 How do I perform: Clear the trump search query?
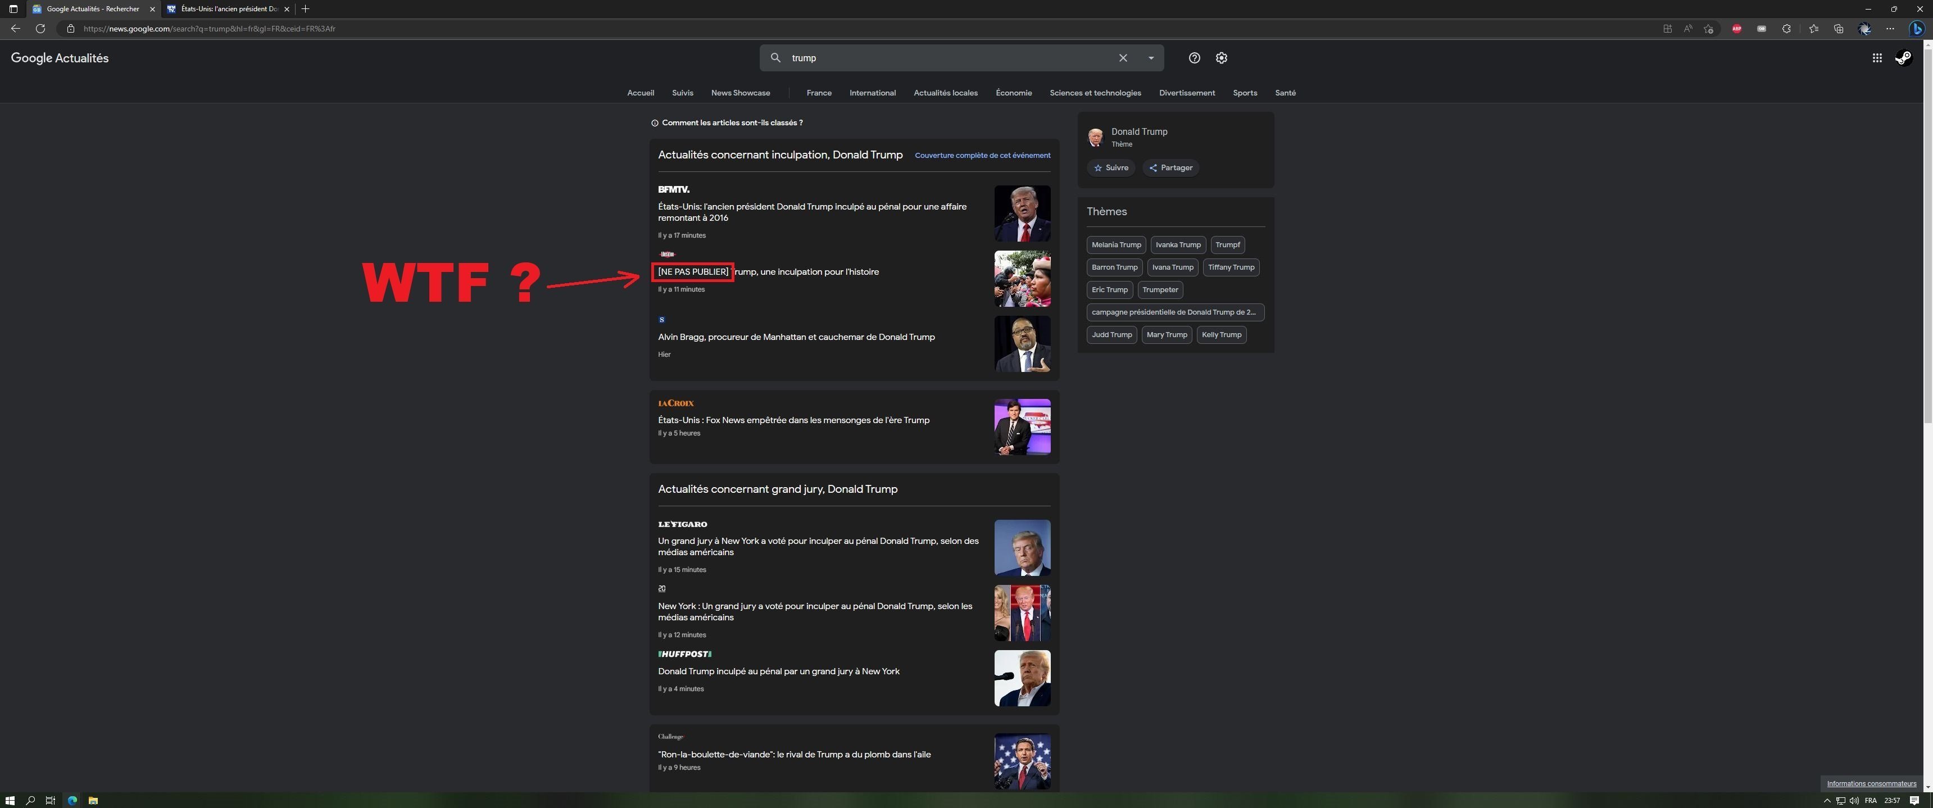click(x=1123, y=58)
